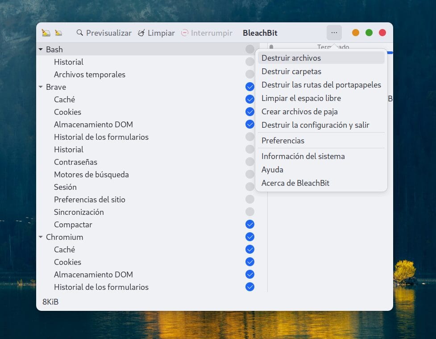Click the orange minimize window button
Viewport: 436px width, 339px height.
point(355,33)
